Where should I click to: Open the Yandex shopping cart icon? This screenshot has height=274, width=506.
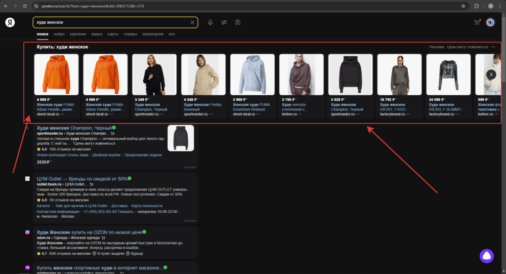(x=477, y=22)
